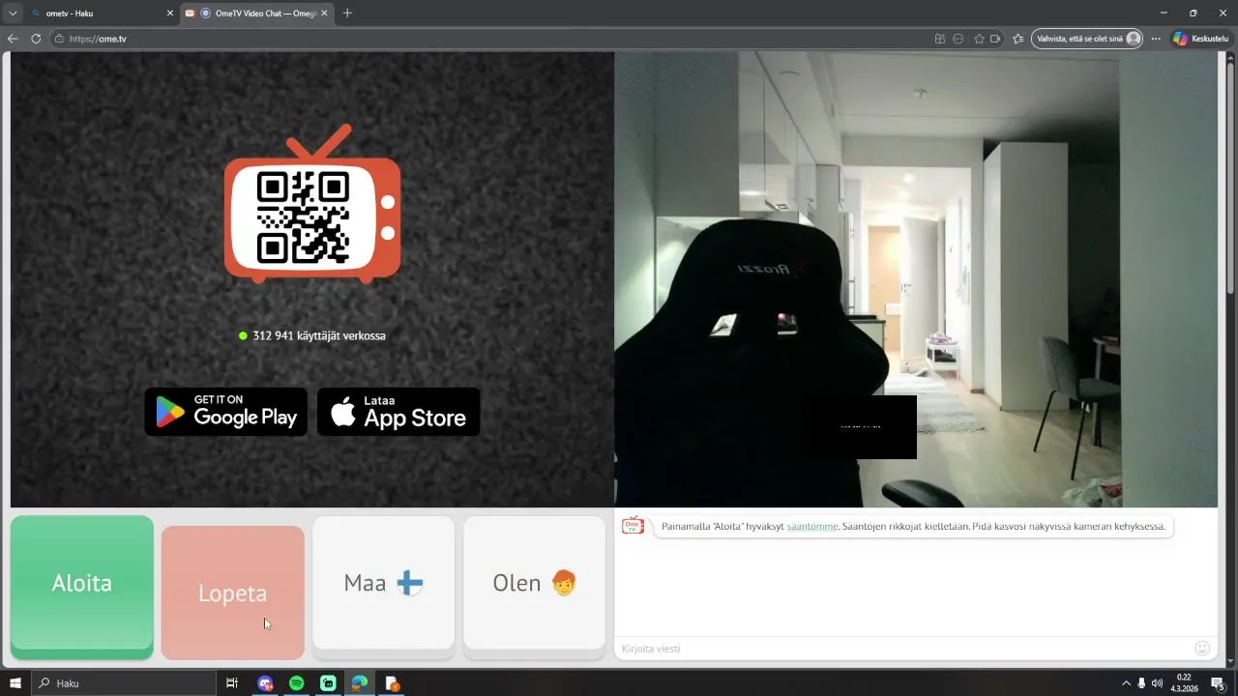Expand the tab actions menu chevron
Image resolution: width=1238 pixels, height=696 pixels.
tap(13, 13)
